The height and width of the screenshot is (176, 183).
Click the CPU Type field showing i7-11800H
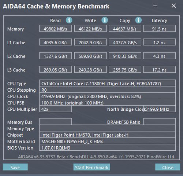tap(108, 83)
